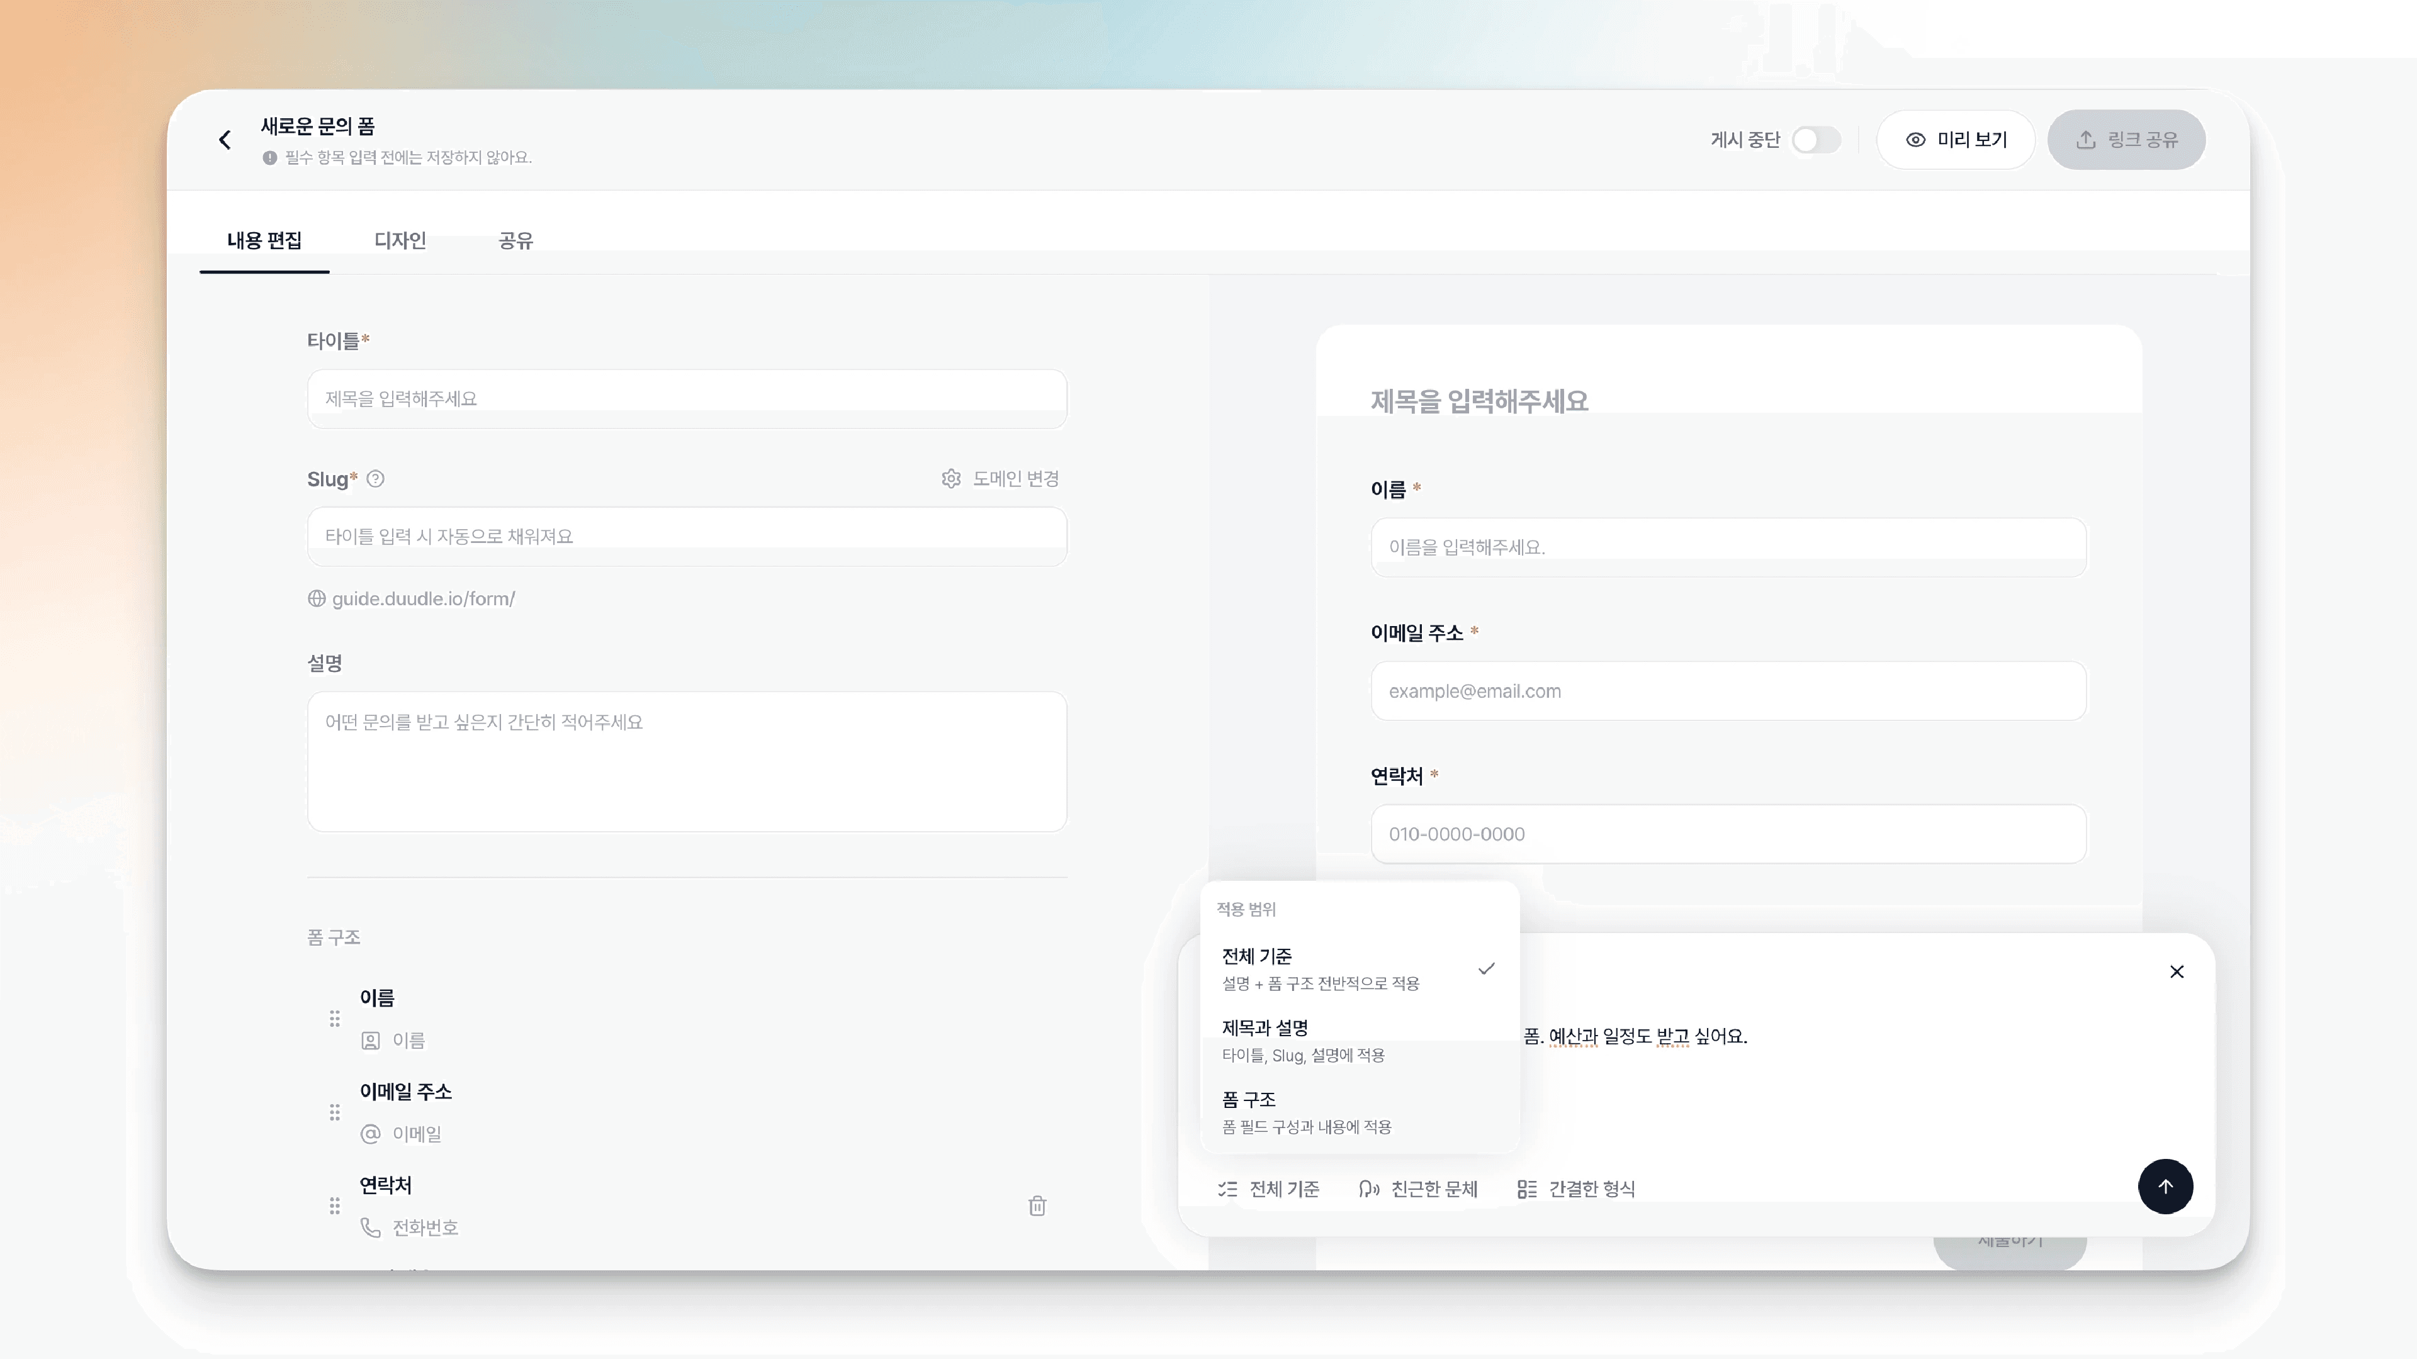Open the 친근한 문체 tone dropdown
Image resolution: width=2417 pixels, height=1359 pixels.
[1417, 1189]
